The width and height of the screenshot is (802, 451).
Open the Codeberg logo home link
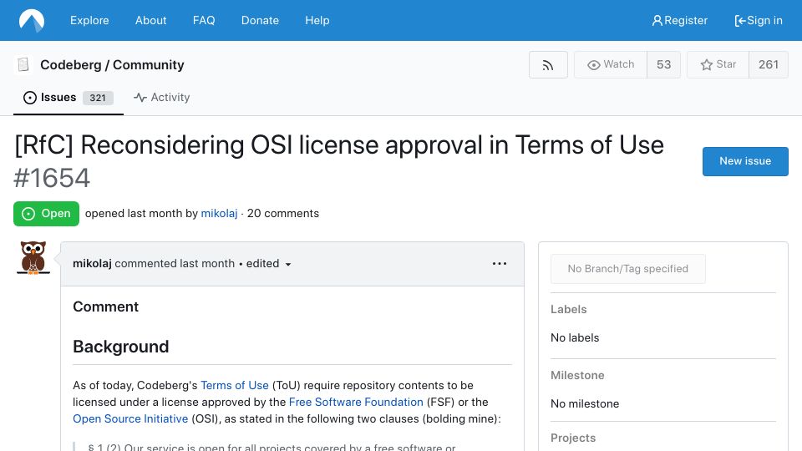click(32, 20)
